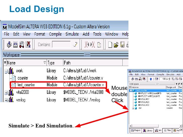Click horizontal scrollbar left arrow in small window
Screen dimensions: 183x137
pos(131,126)
